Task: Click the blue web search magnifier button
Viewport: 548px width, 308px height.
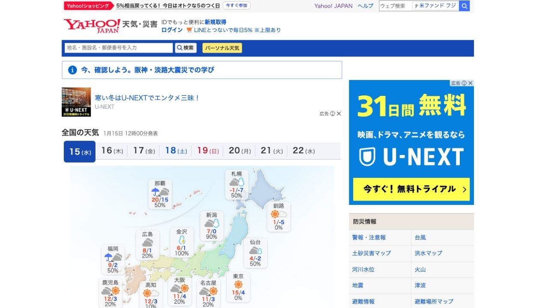Action: tap(464, 6)
